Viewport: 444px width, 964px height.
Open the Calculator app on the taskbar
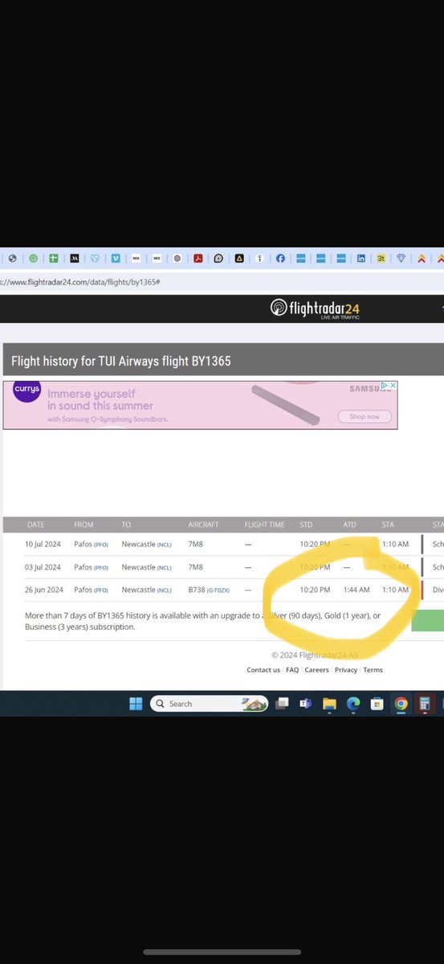[425, 704]
